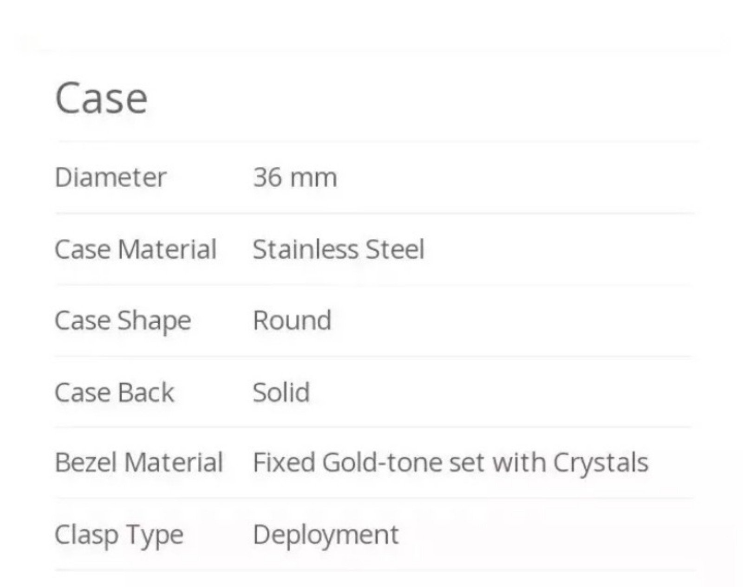Click the Case section heading
The image size is (743, 587).
pyautogui.click(x=101, y=98)
